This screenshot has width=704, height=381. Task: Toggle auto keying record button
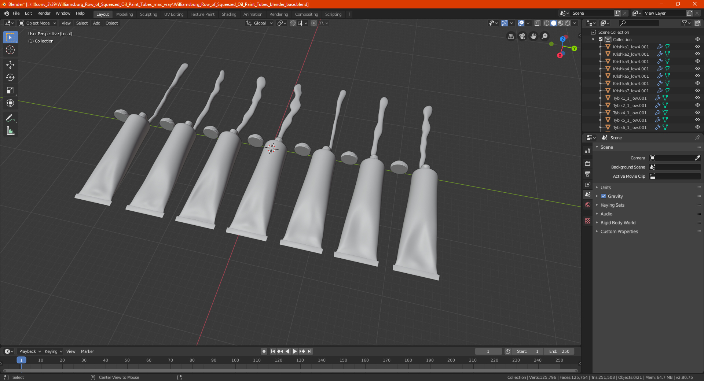coord(264,351)
